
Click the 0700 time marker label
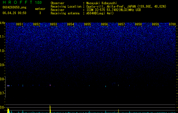172,24
